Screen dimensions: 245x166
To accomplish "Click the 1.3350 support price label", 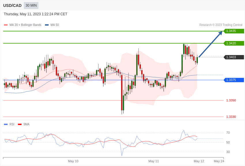I will [x=231, y=100].
